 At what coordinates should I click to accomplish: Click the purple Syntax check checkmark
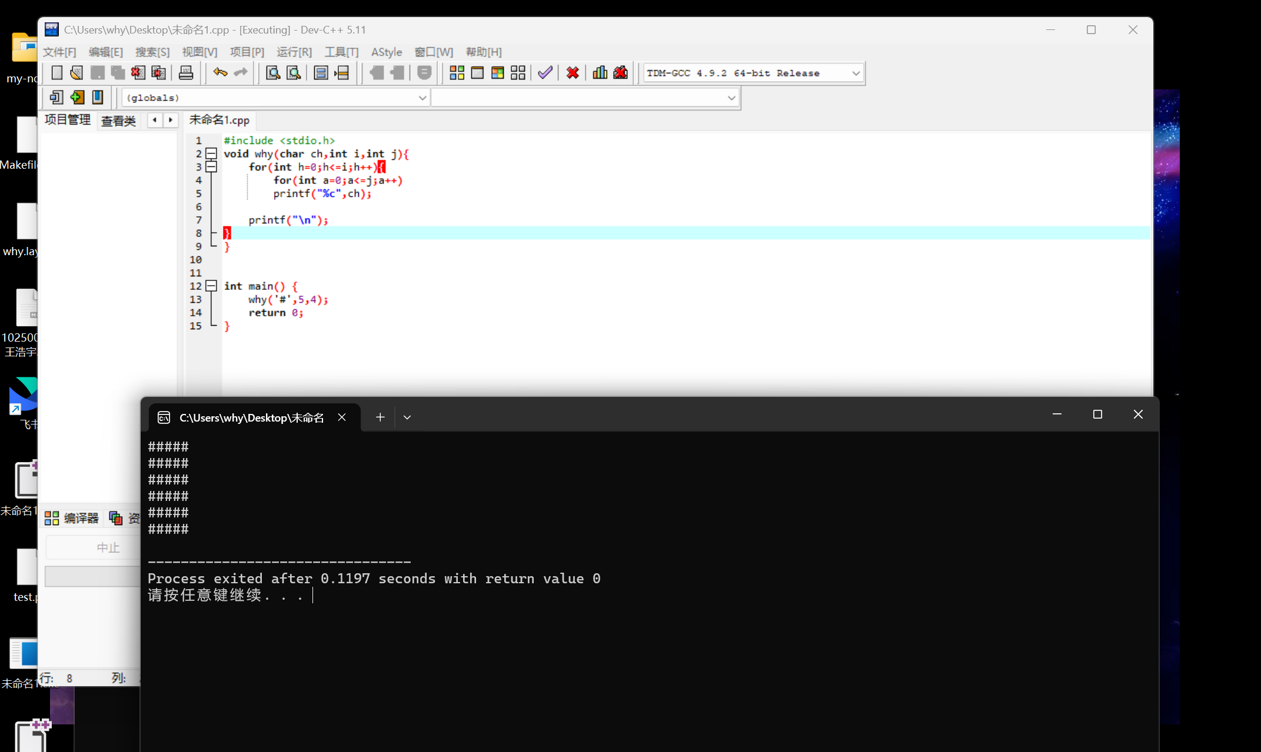coord(545,73)
